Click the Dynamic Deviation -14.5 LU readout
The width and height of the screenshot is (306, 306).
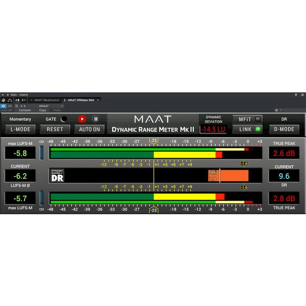click(213, 129)
